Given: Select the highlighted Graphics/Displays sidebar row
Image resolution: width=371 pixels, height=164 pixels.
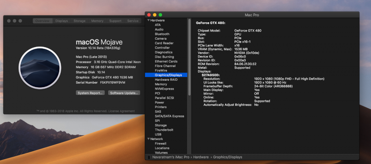Looking at the screenshot, I should point(166,75).
